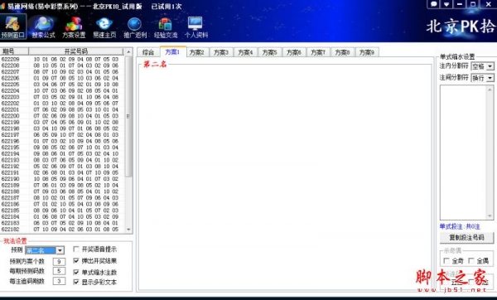This screenshot has height=300, width=497.
Task: Switch to the 方案3 tab
Action: (x=221, y=52)
